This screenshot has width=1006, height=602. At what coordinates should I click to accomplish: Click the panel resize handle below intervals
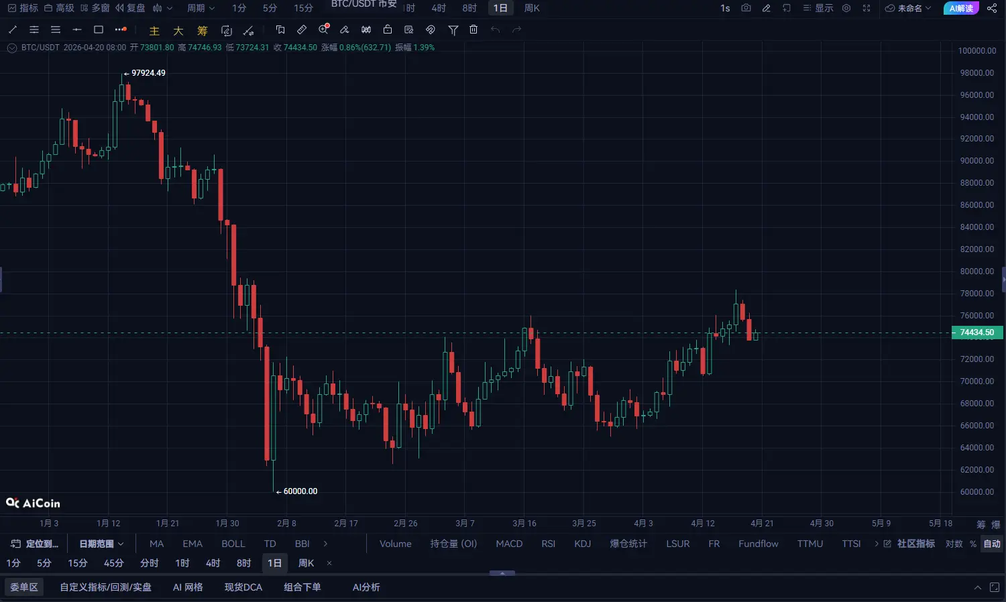pyautogui.click(x=502, y=573)
